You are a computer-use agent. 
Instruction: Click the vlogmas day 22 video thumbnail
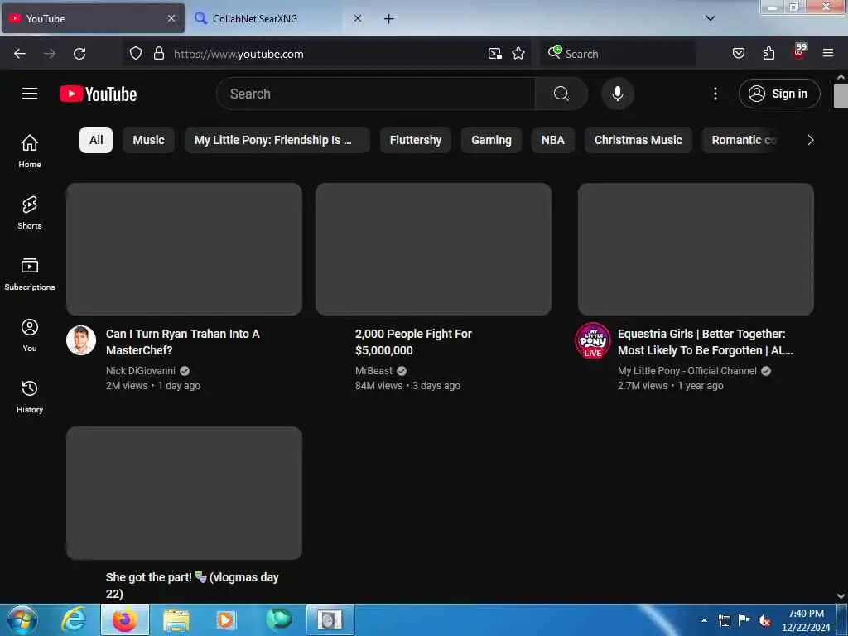tap(184, 493)
